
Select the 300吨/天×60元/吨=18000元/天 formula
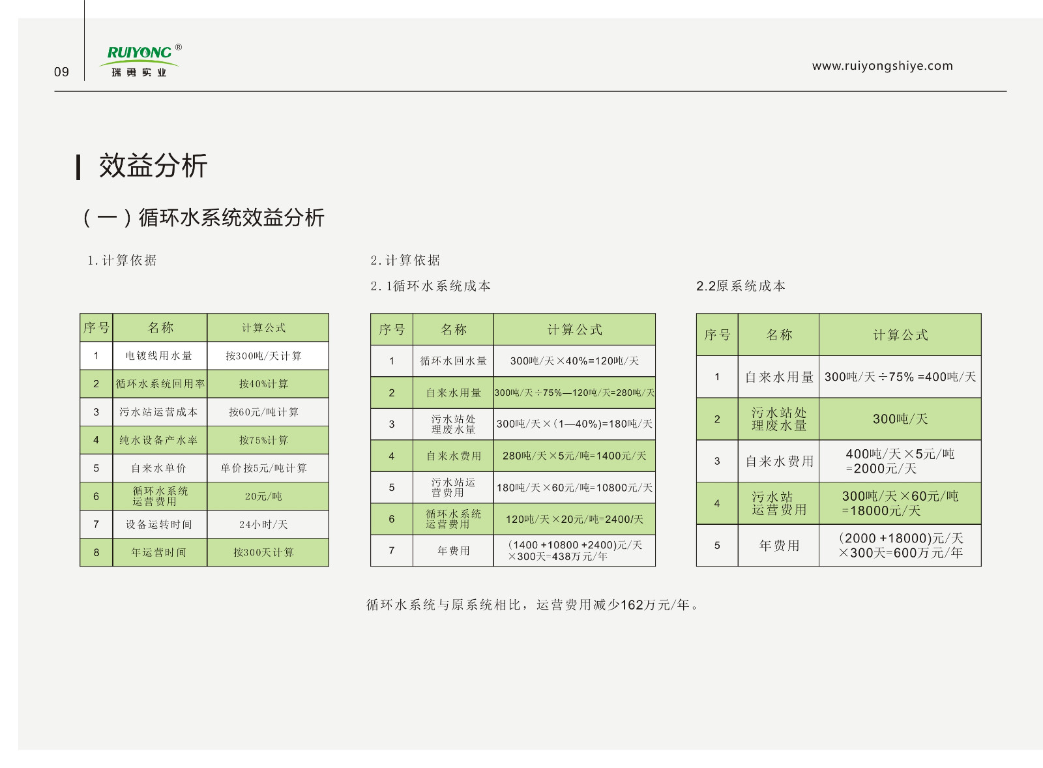pos(900,503)
